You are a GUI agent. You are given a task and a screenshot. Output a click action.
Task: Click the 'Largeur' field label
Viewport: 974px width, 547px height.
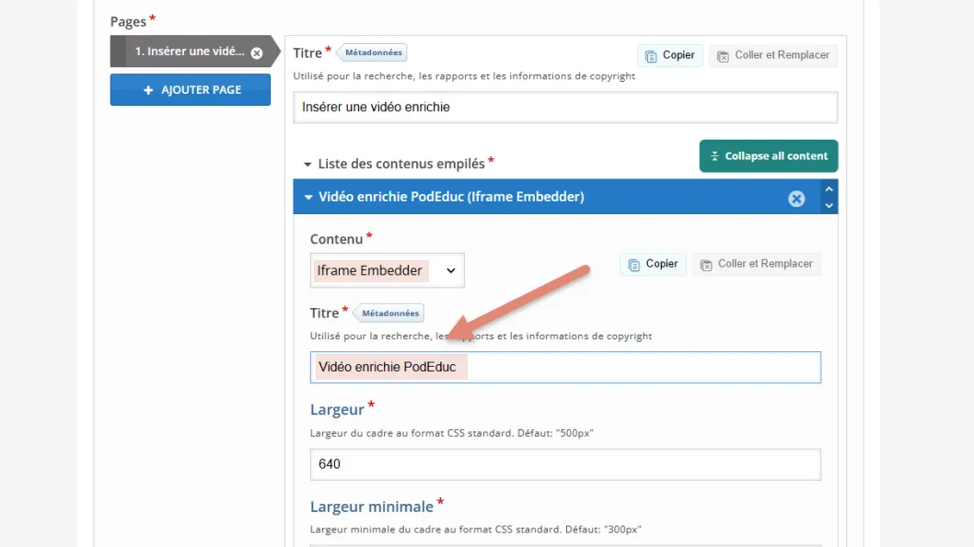[337, 410]
